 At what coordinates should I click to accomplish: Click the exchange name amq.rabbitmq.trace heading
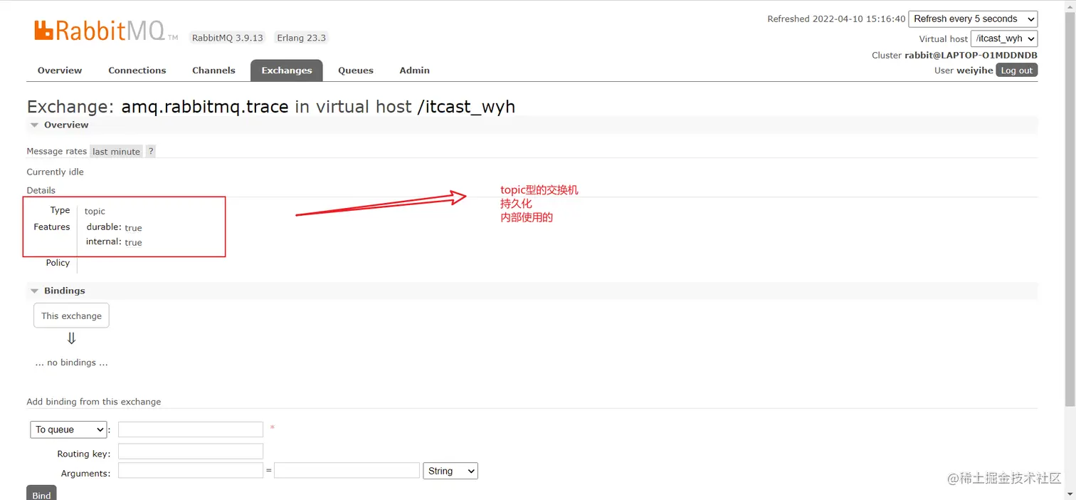pos(205,107)
